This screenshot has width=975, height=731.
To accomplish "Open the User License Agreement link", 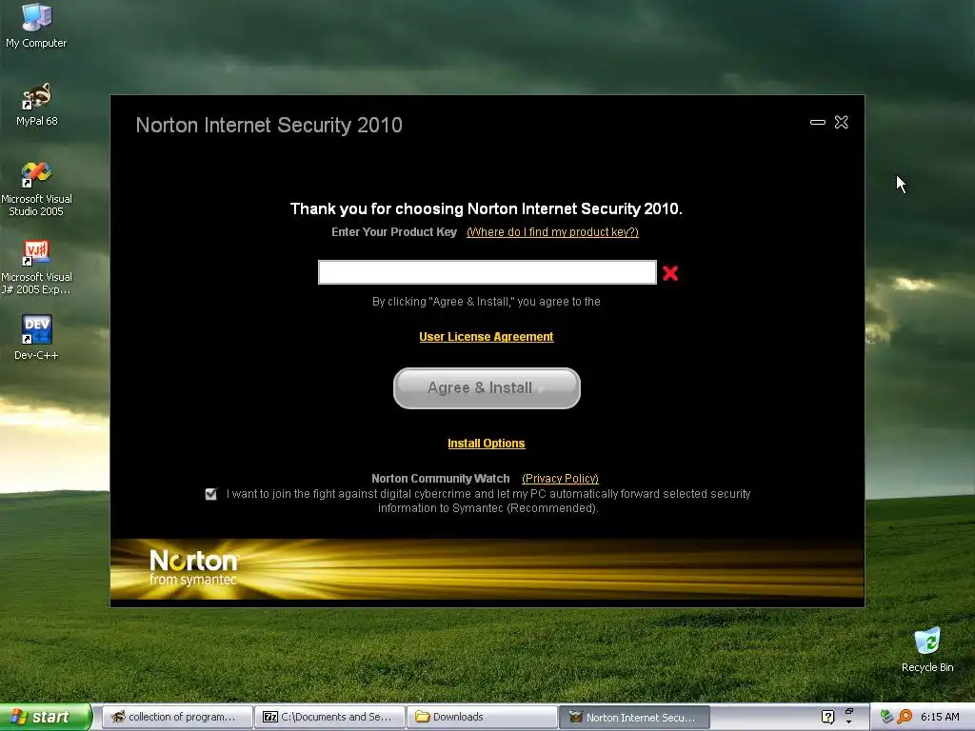I will pos(487,337).
